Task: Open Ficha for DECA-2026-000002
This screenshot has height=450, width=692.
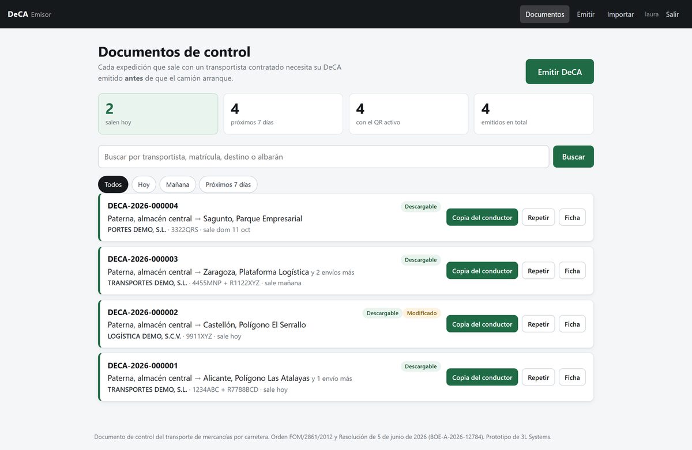Action: (572, 324)
